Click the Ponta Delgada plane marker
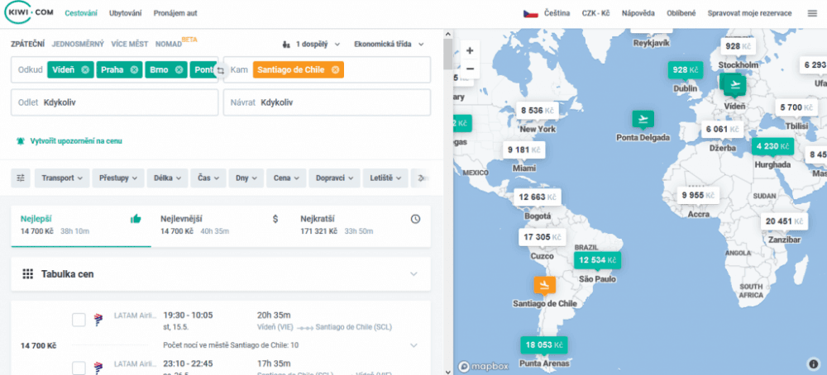This screenshot has height=375, width=827. (643, 120)
